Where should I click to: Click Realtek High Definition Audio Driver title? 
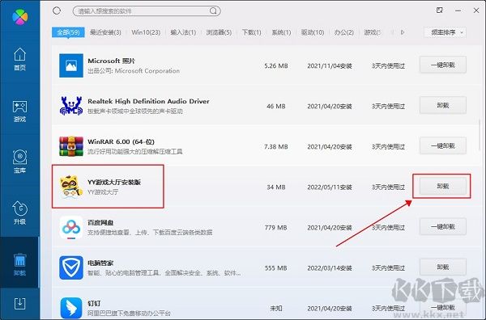pyautogui.click(x=148, y=101)
